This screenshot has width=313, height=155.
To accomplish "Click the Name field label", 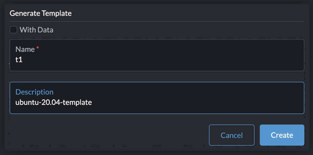I will point(25,49).
